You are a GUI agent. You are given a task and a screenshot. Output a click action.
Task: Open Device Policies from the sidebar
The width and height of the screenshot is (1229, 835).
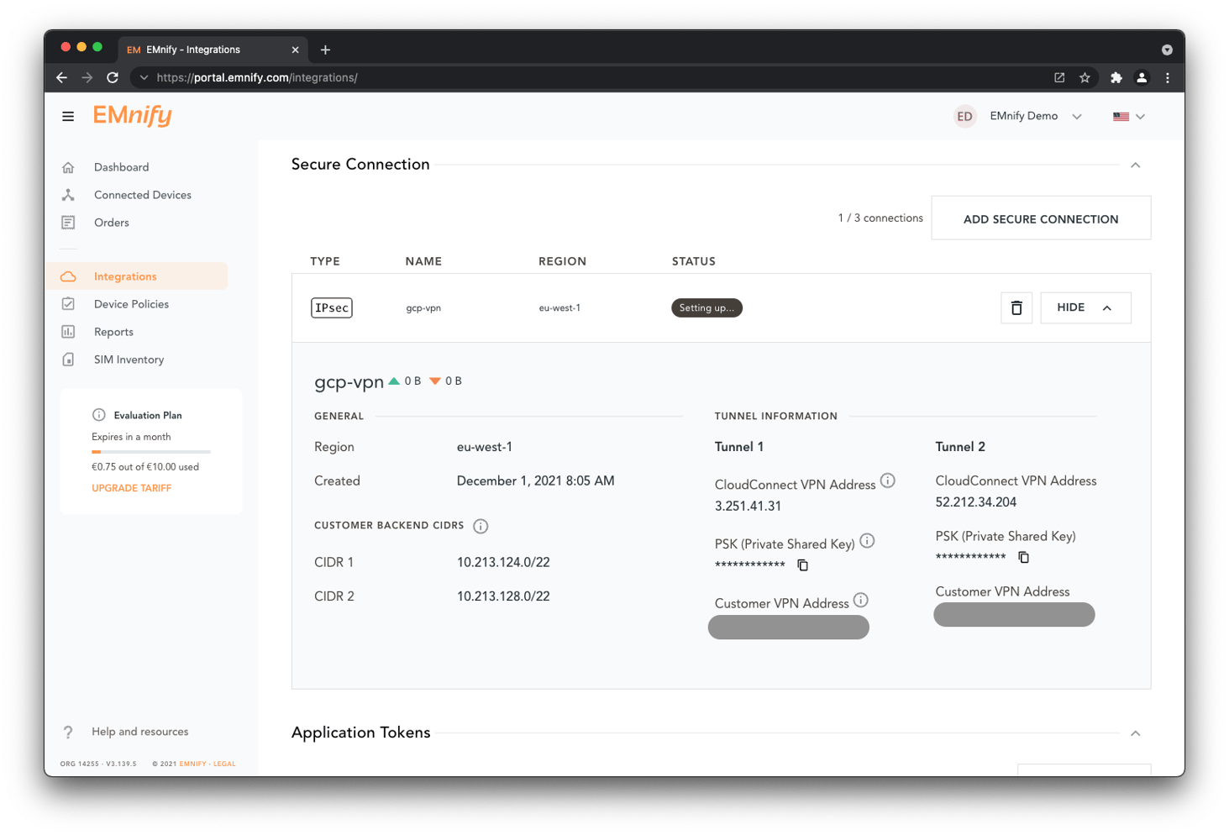point(131,303)
